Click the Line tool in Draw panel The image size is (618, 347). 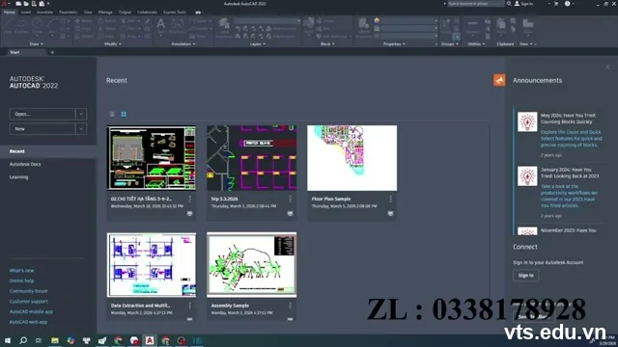tap(8, 24)
